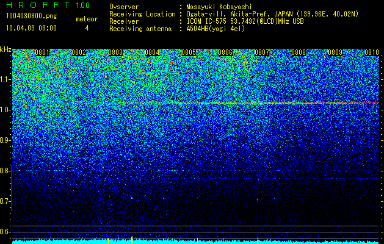Screen dimensions: 384x244
Task: Click the Ovserver field label
Action: (x=124, y=7)
